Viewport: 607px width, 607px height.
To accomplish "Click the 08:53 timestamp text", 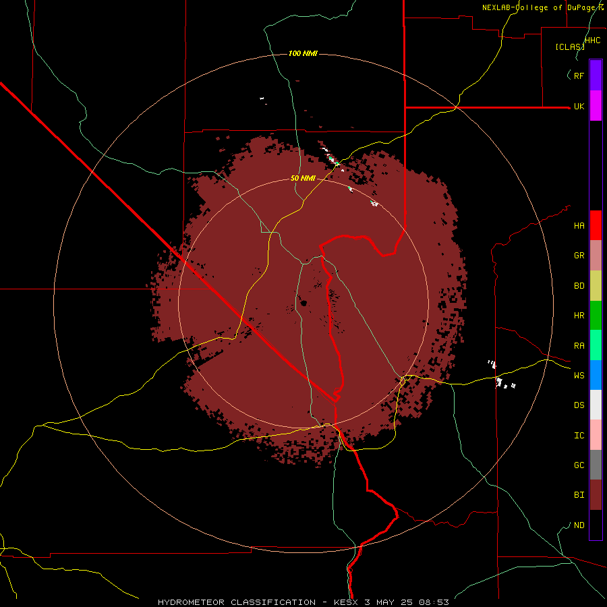I will pyautogui.click(x=434, y=602).
